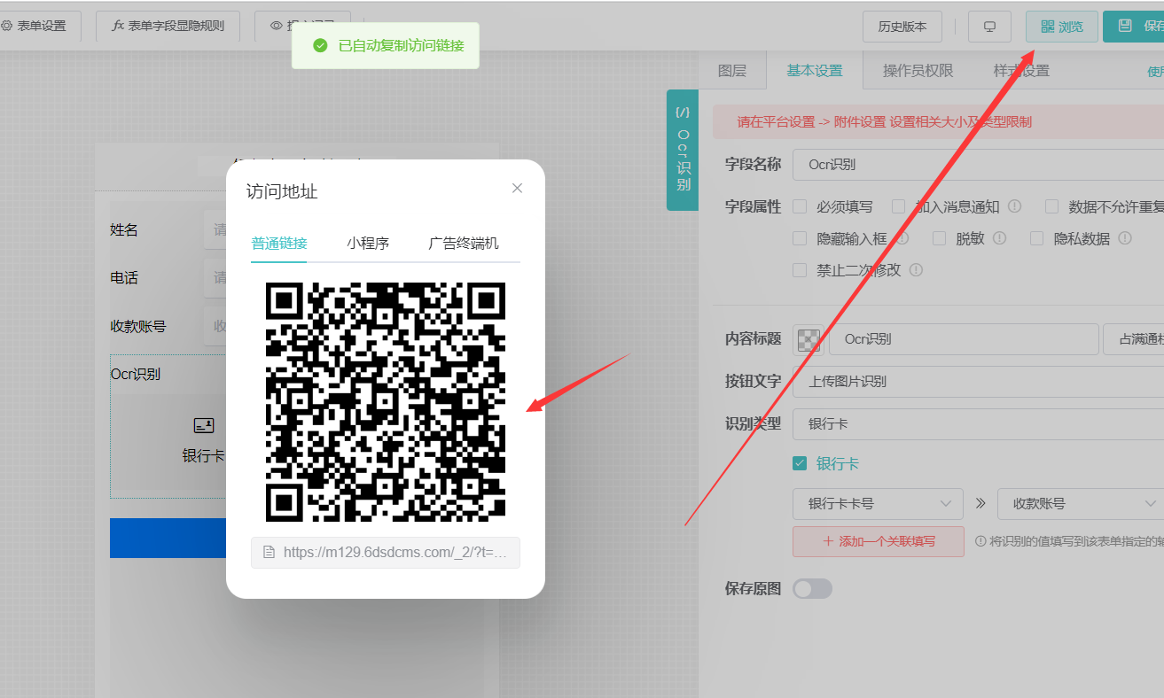Click the info icon beside 脱敏
The height and width of the screenshot is (698, 1164).
pyautogui.click(x=999, y=238)
